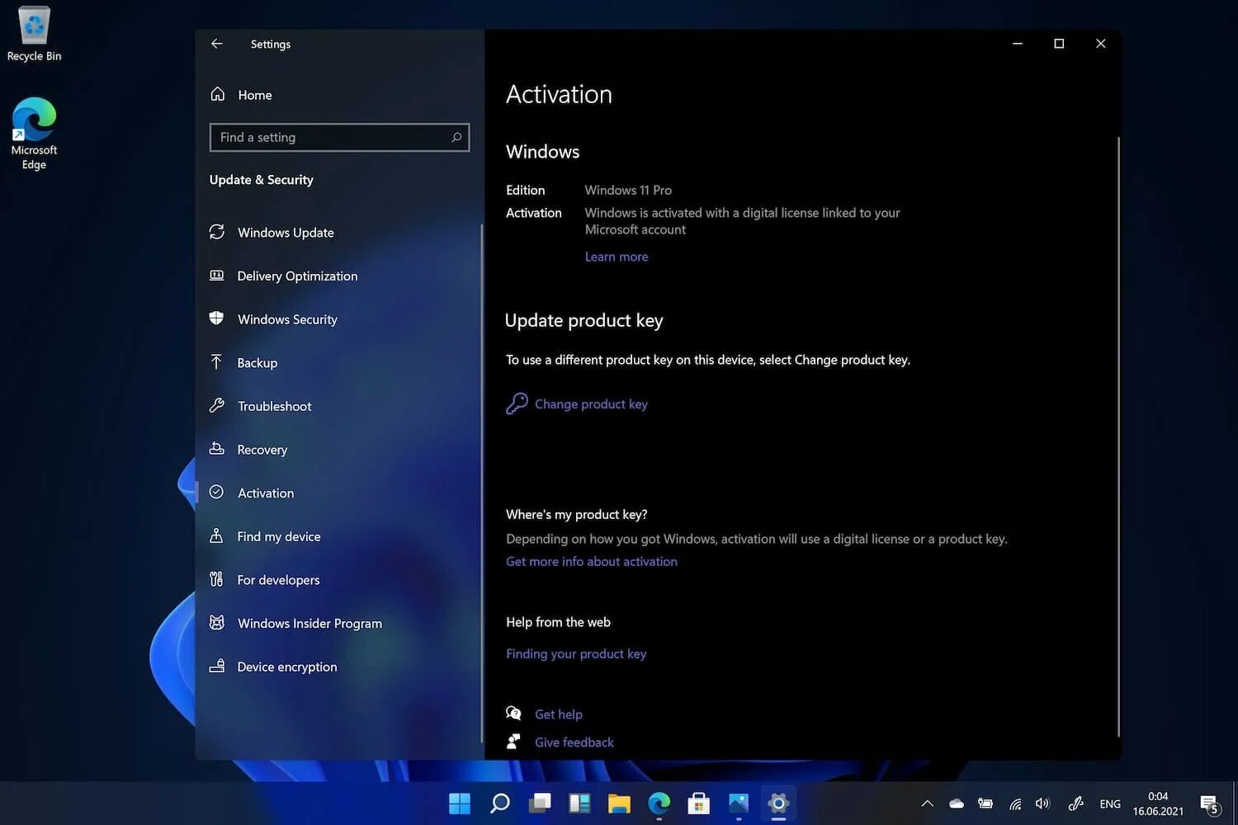Image resolution: width=1238 pixels, height=825 pixels.
Task: Go back with the Settings arrow
Action: pyautogui.click(x=216, y=44)
